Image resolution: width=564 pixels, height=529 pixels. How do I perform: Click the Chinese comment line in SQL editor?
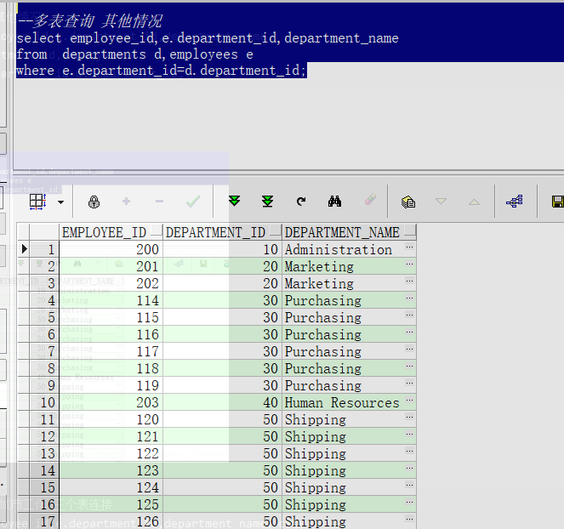point(90,21)
